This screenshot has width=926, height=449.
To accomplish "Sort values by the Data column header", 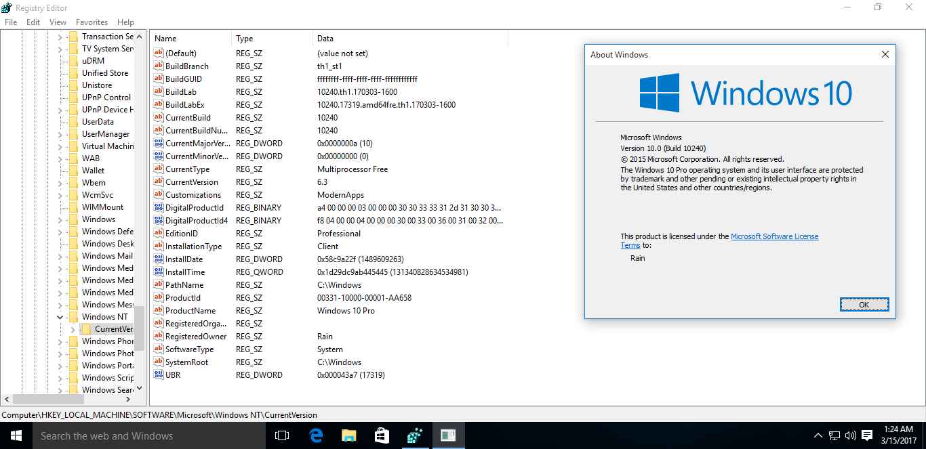I will click(x=410, y=39).
